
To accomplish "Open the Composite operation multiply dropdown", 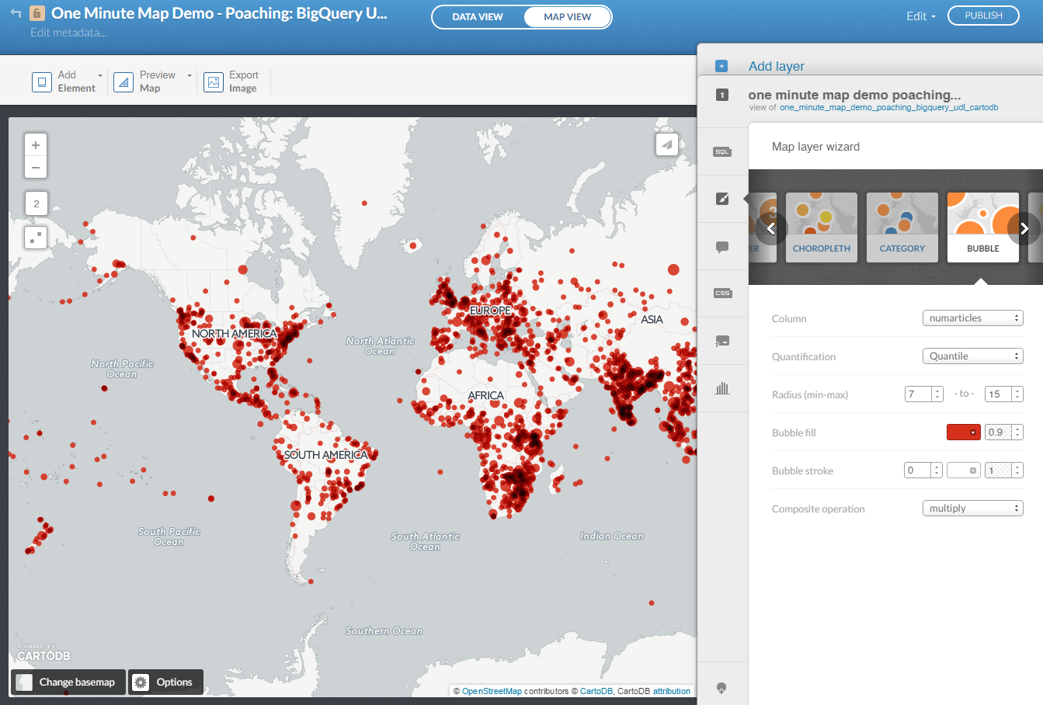I will 972,508.
